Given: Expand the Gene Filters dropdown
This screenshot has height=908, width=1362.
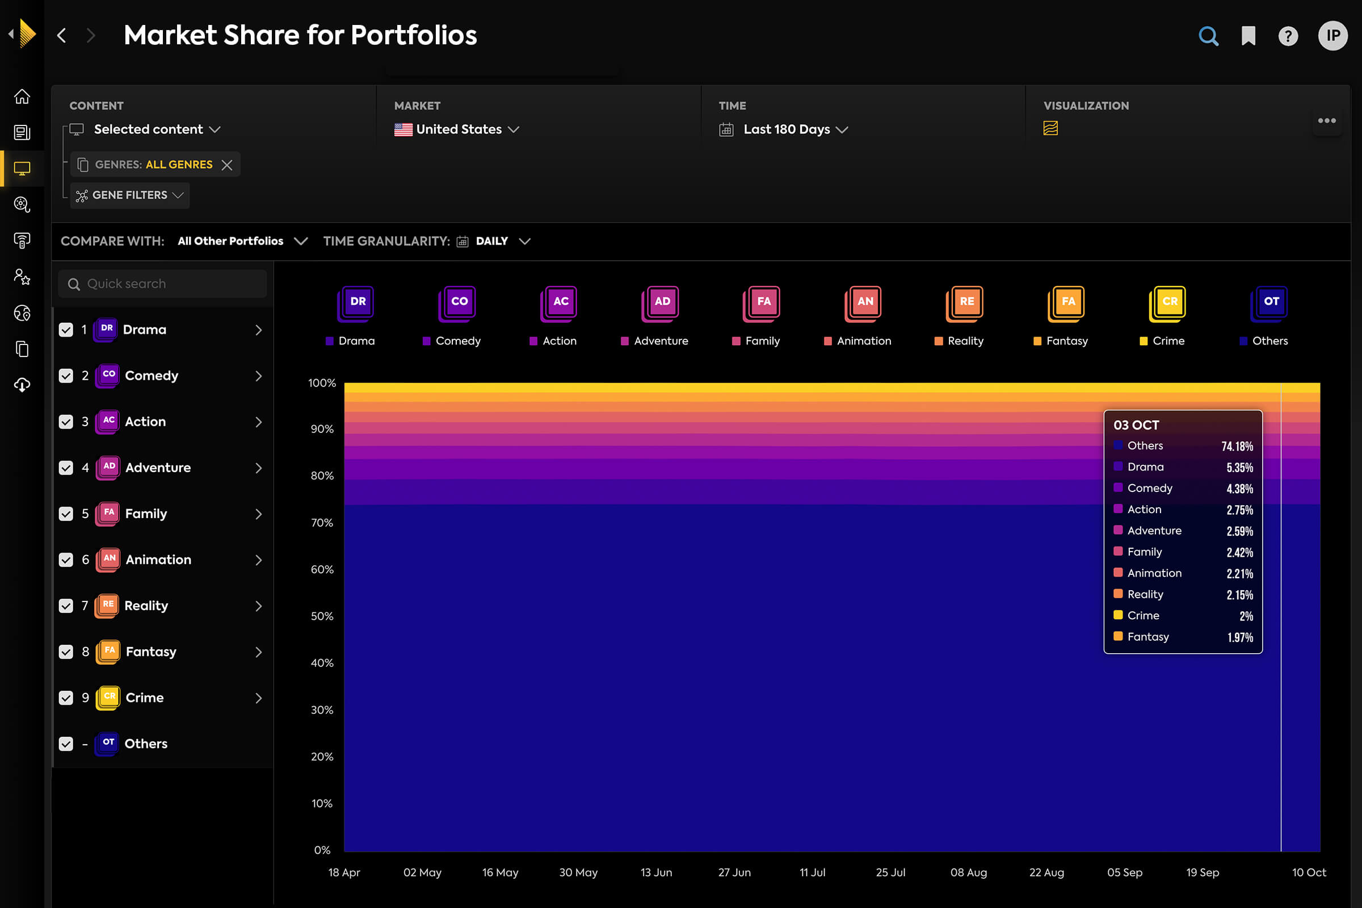Looking at the screenshot, I should (x=130, y=195).
